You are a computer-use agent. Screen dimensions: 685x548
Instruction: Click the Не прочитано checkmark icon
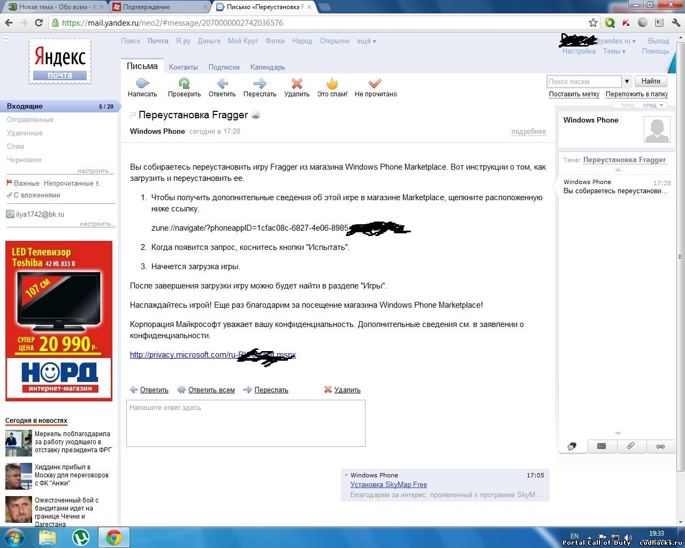[x=375, y=83]
